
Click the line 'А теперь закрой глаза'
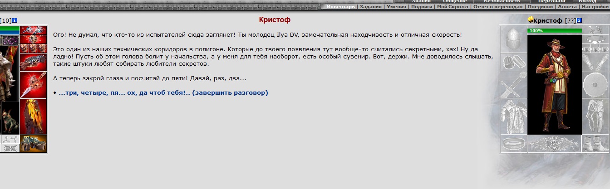tap(150, 78)
